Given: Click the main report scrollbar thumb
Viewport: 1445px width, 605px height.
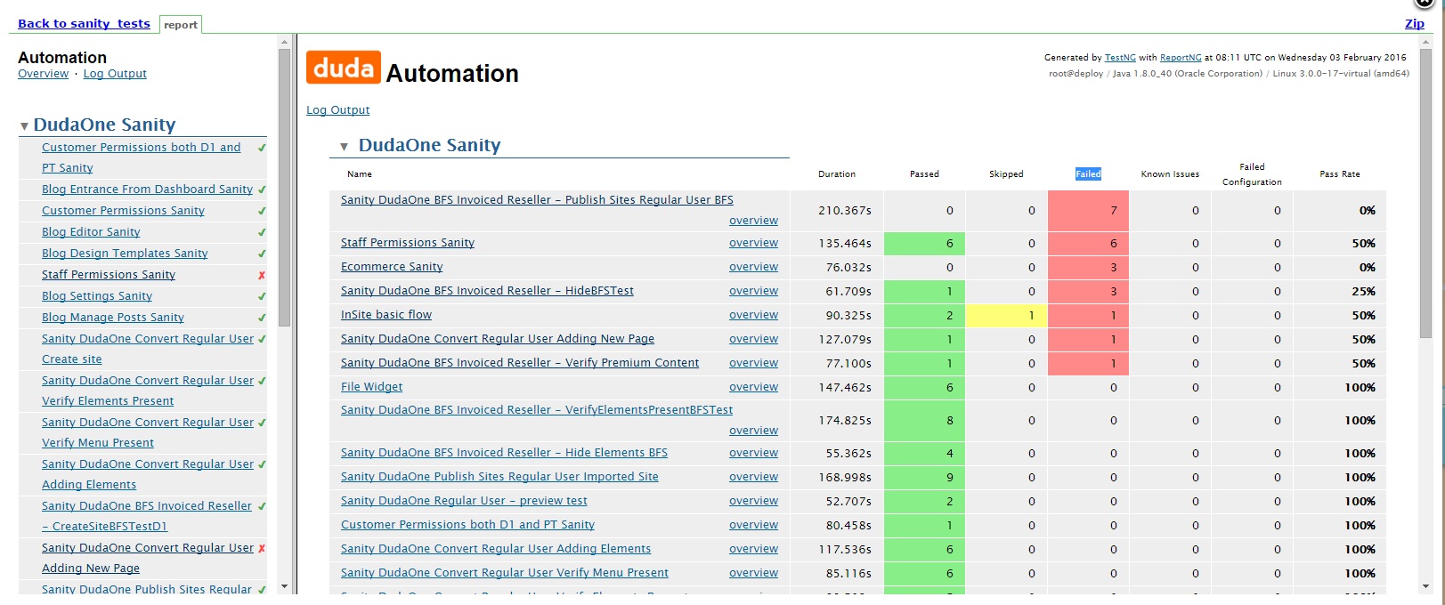Looking at the screenshot, I should pos(1425,193).
